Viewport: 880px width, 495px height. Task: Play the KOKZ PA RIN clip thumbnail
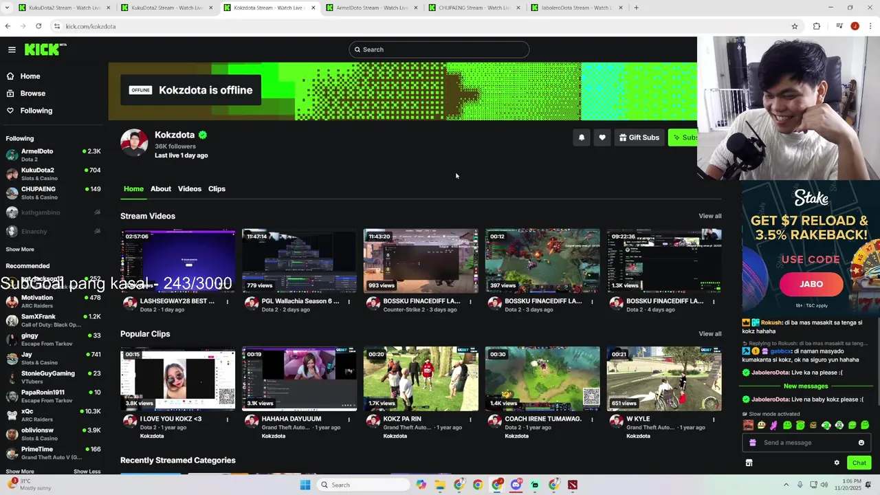coord(421,379)
